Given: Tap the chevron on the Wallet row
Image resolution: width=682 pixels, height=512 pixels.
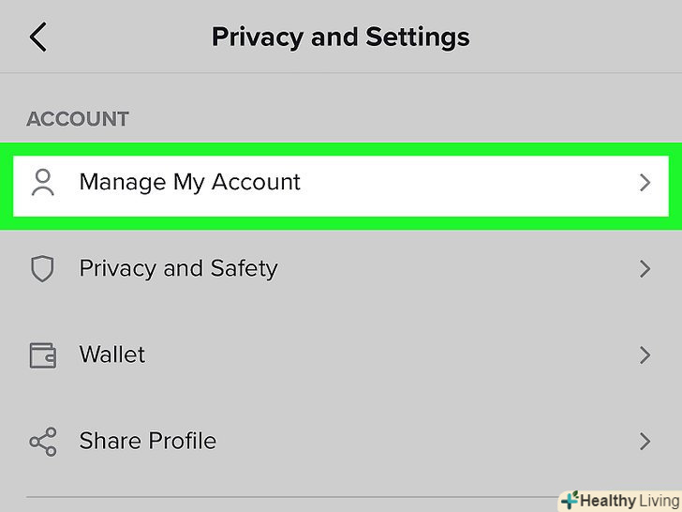Looking at the screenshot, I should click(645, 355).
